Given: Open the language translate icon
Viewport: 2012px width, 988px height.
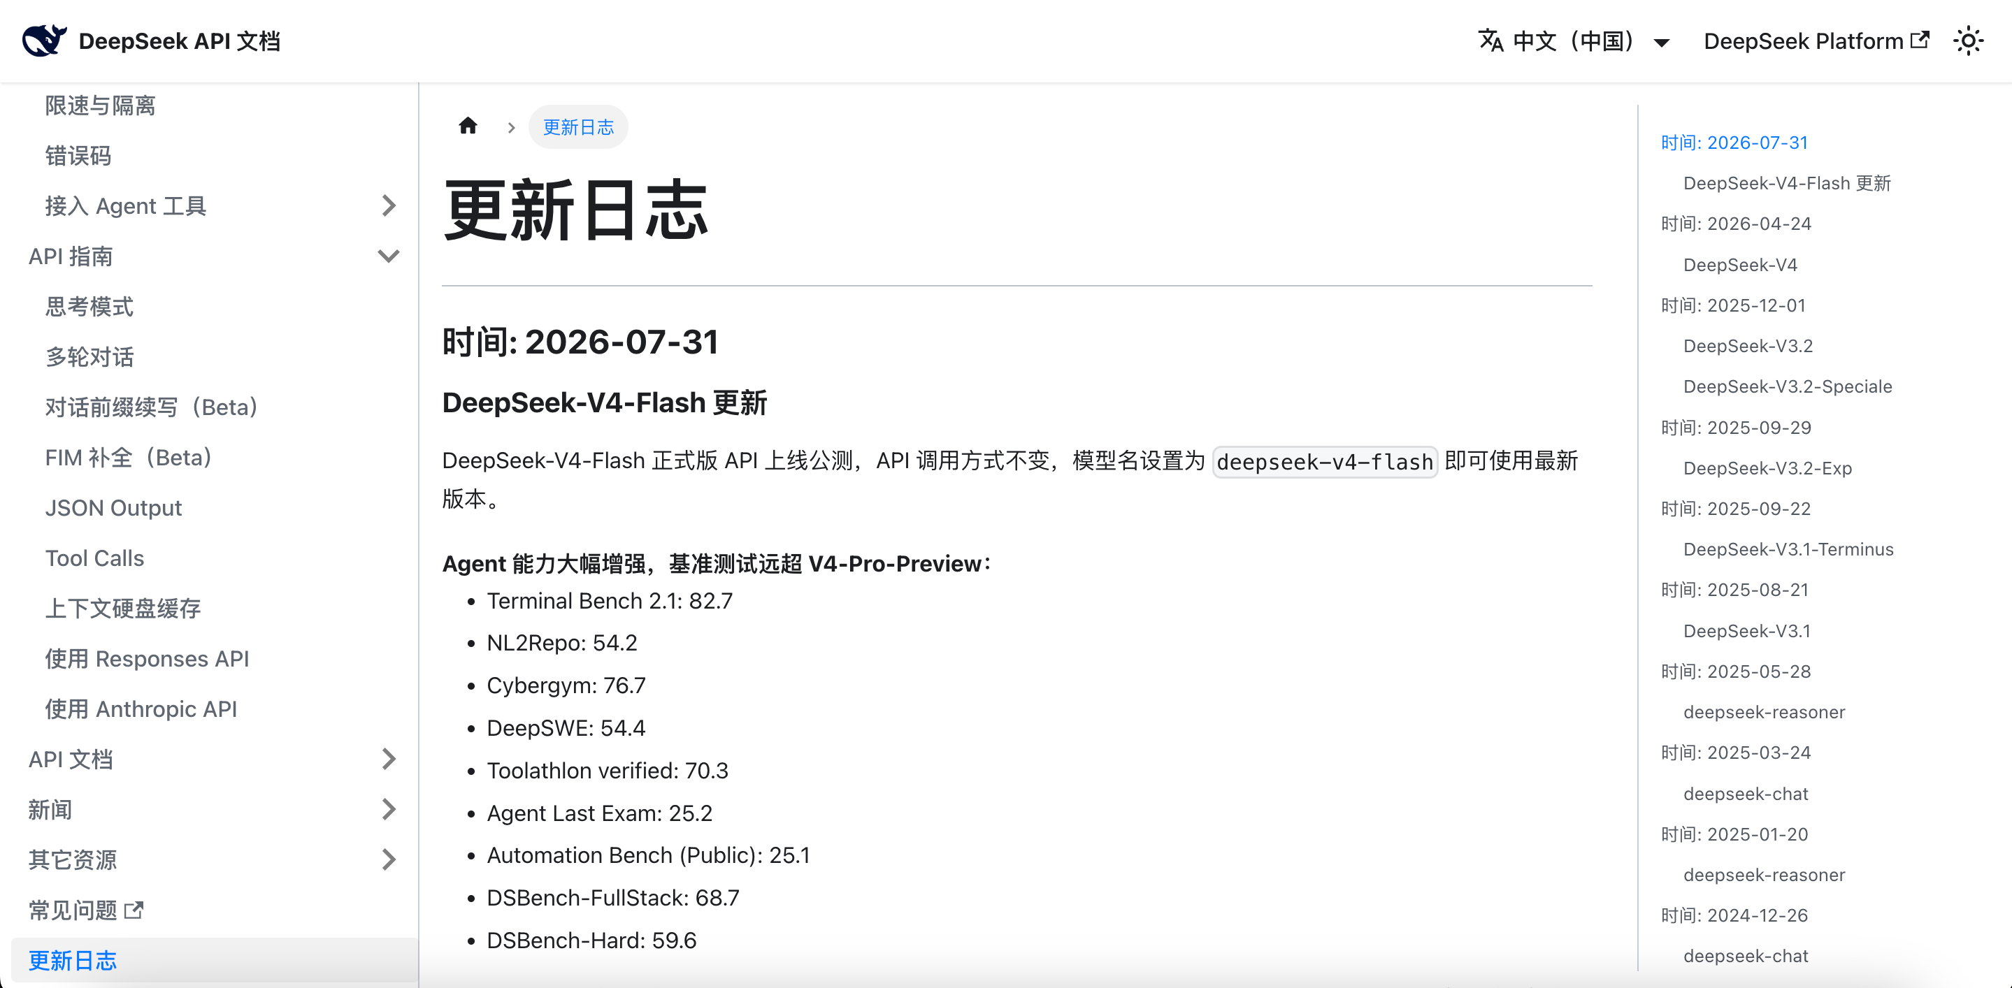Looking at the screenshot, I should (1490, 41).
